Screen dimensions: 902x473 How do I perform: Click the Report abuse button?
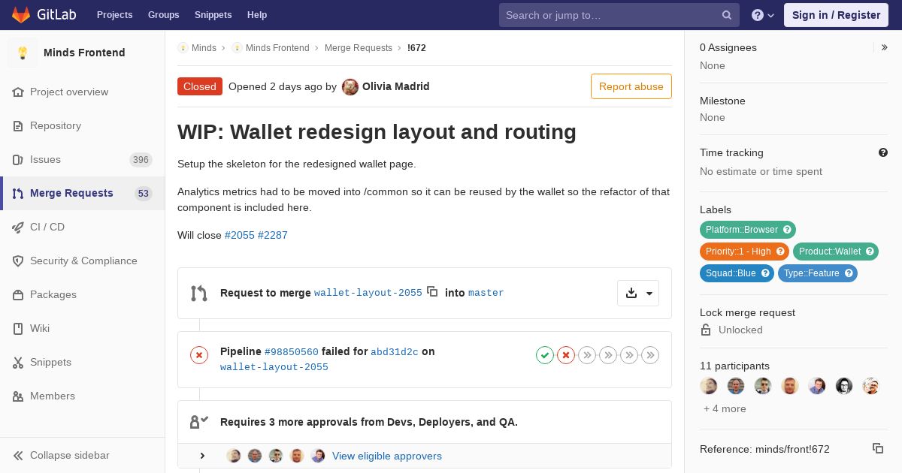[x=631, y=86]
